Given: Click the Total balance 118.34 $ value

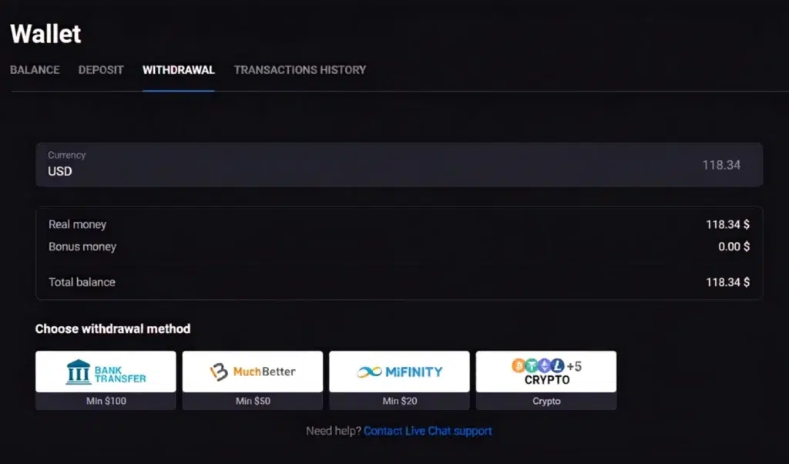Looking at the screenshot, I should pos(727,282).
